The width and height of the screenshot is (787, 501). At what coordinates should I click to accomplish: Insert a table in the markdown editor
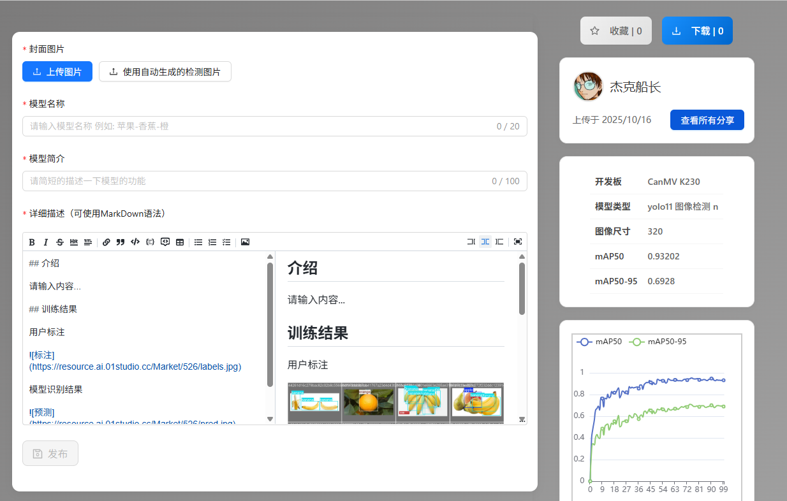pos(180,242)
